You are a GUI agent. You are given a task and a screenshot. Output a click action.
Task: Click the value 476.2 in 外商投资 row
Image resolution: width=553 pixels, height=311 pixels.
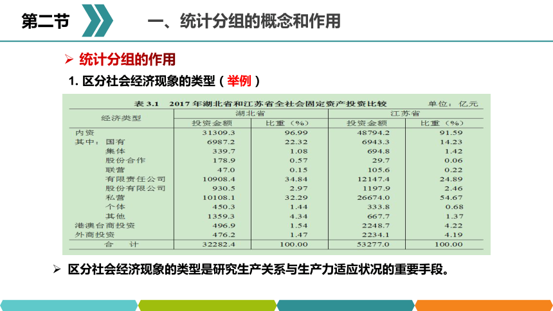tap(224, 235)
